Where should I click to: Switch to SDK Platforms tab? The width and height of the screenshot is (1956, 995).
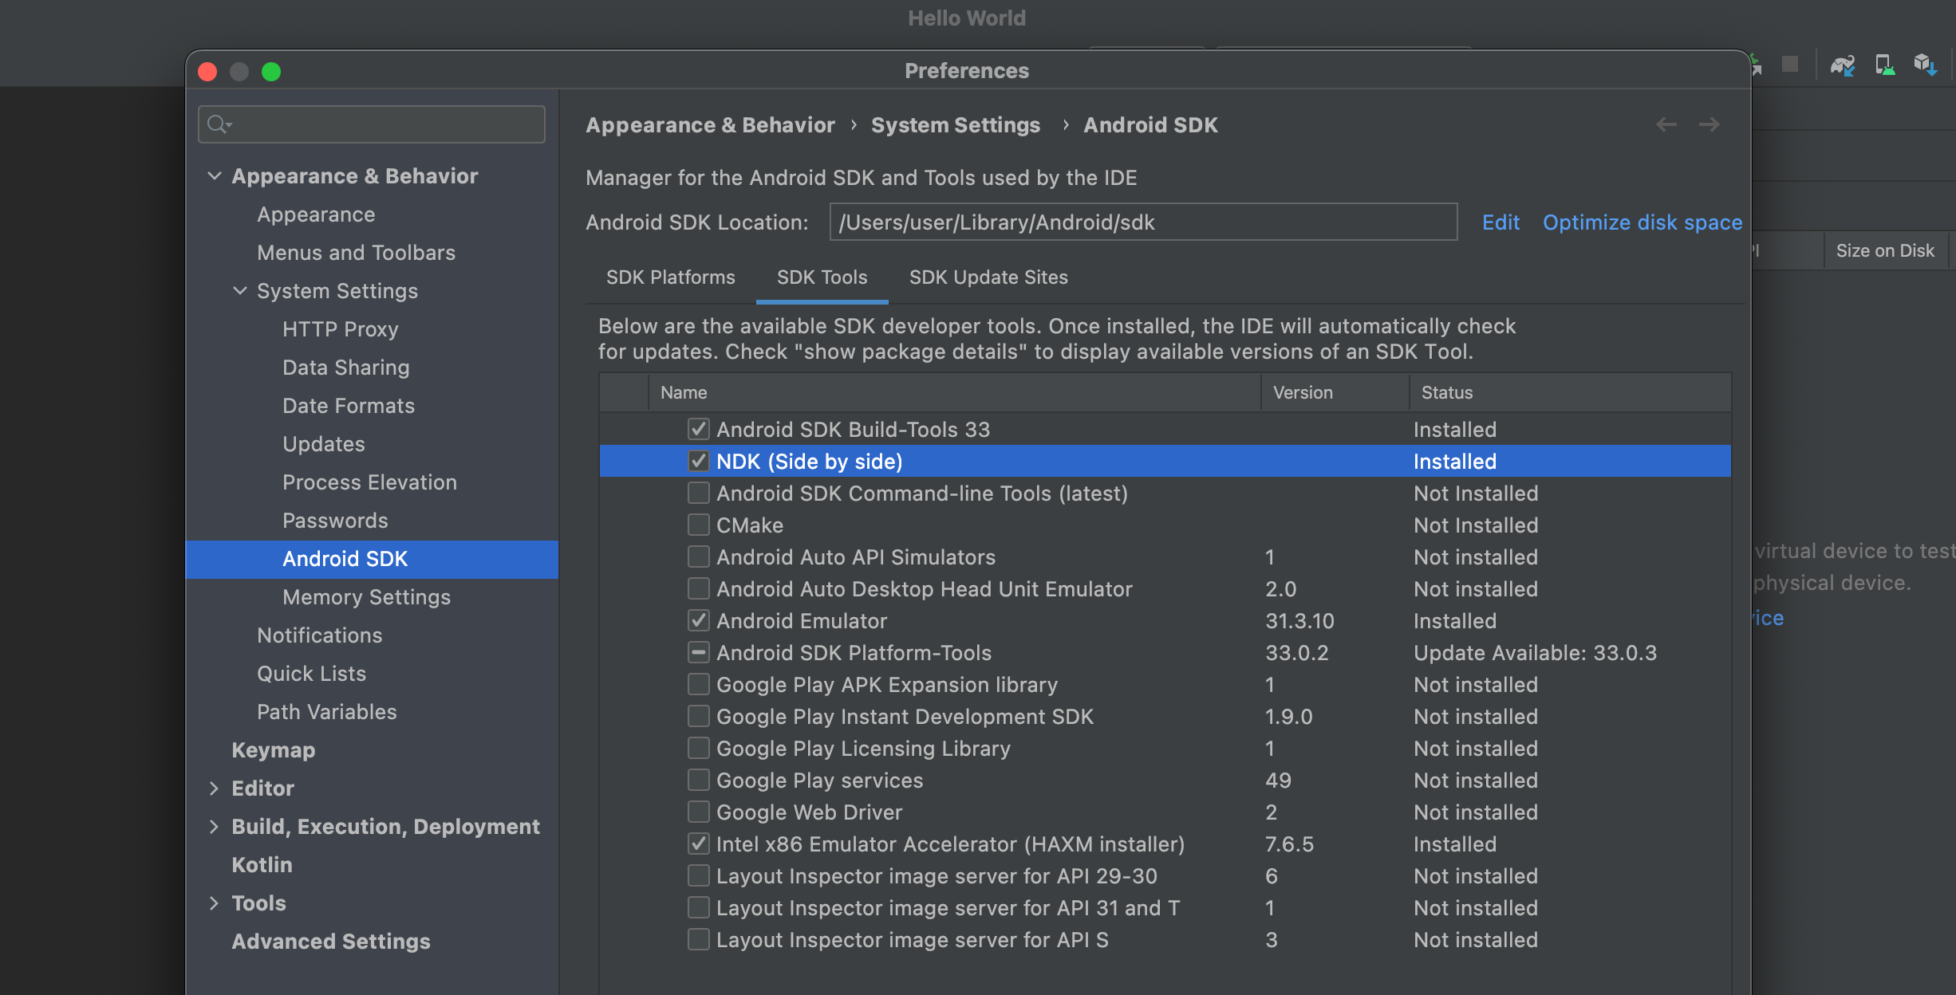tap(670, 277)
